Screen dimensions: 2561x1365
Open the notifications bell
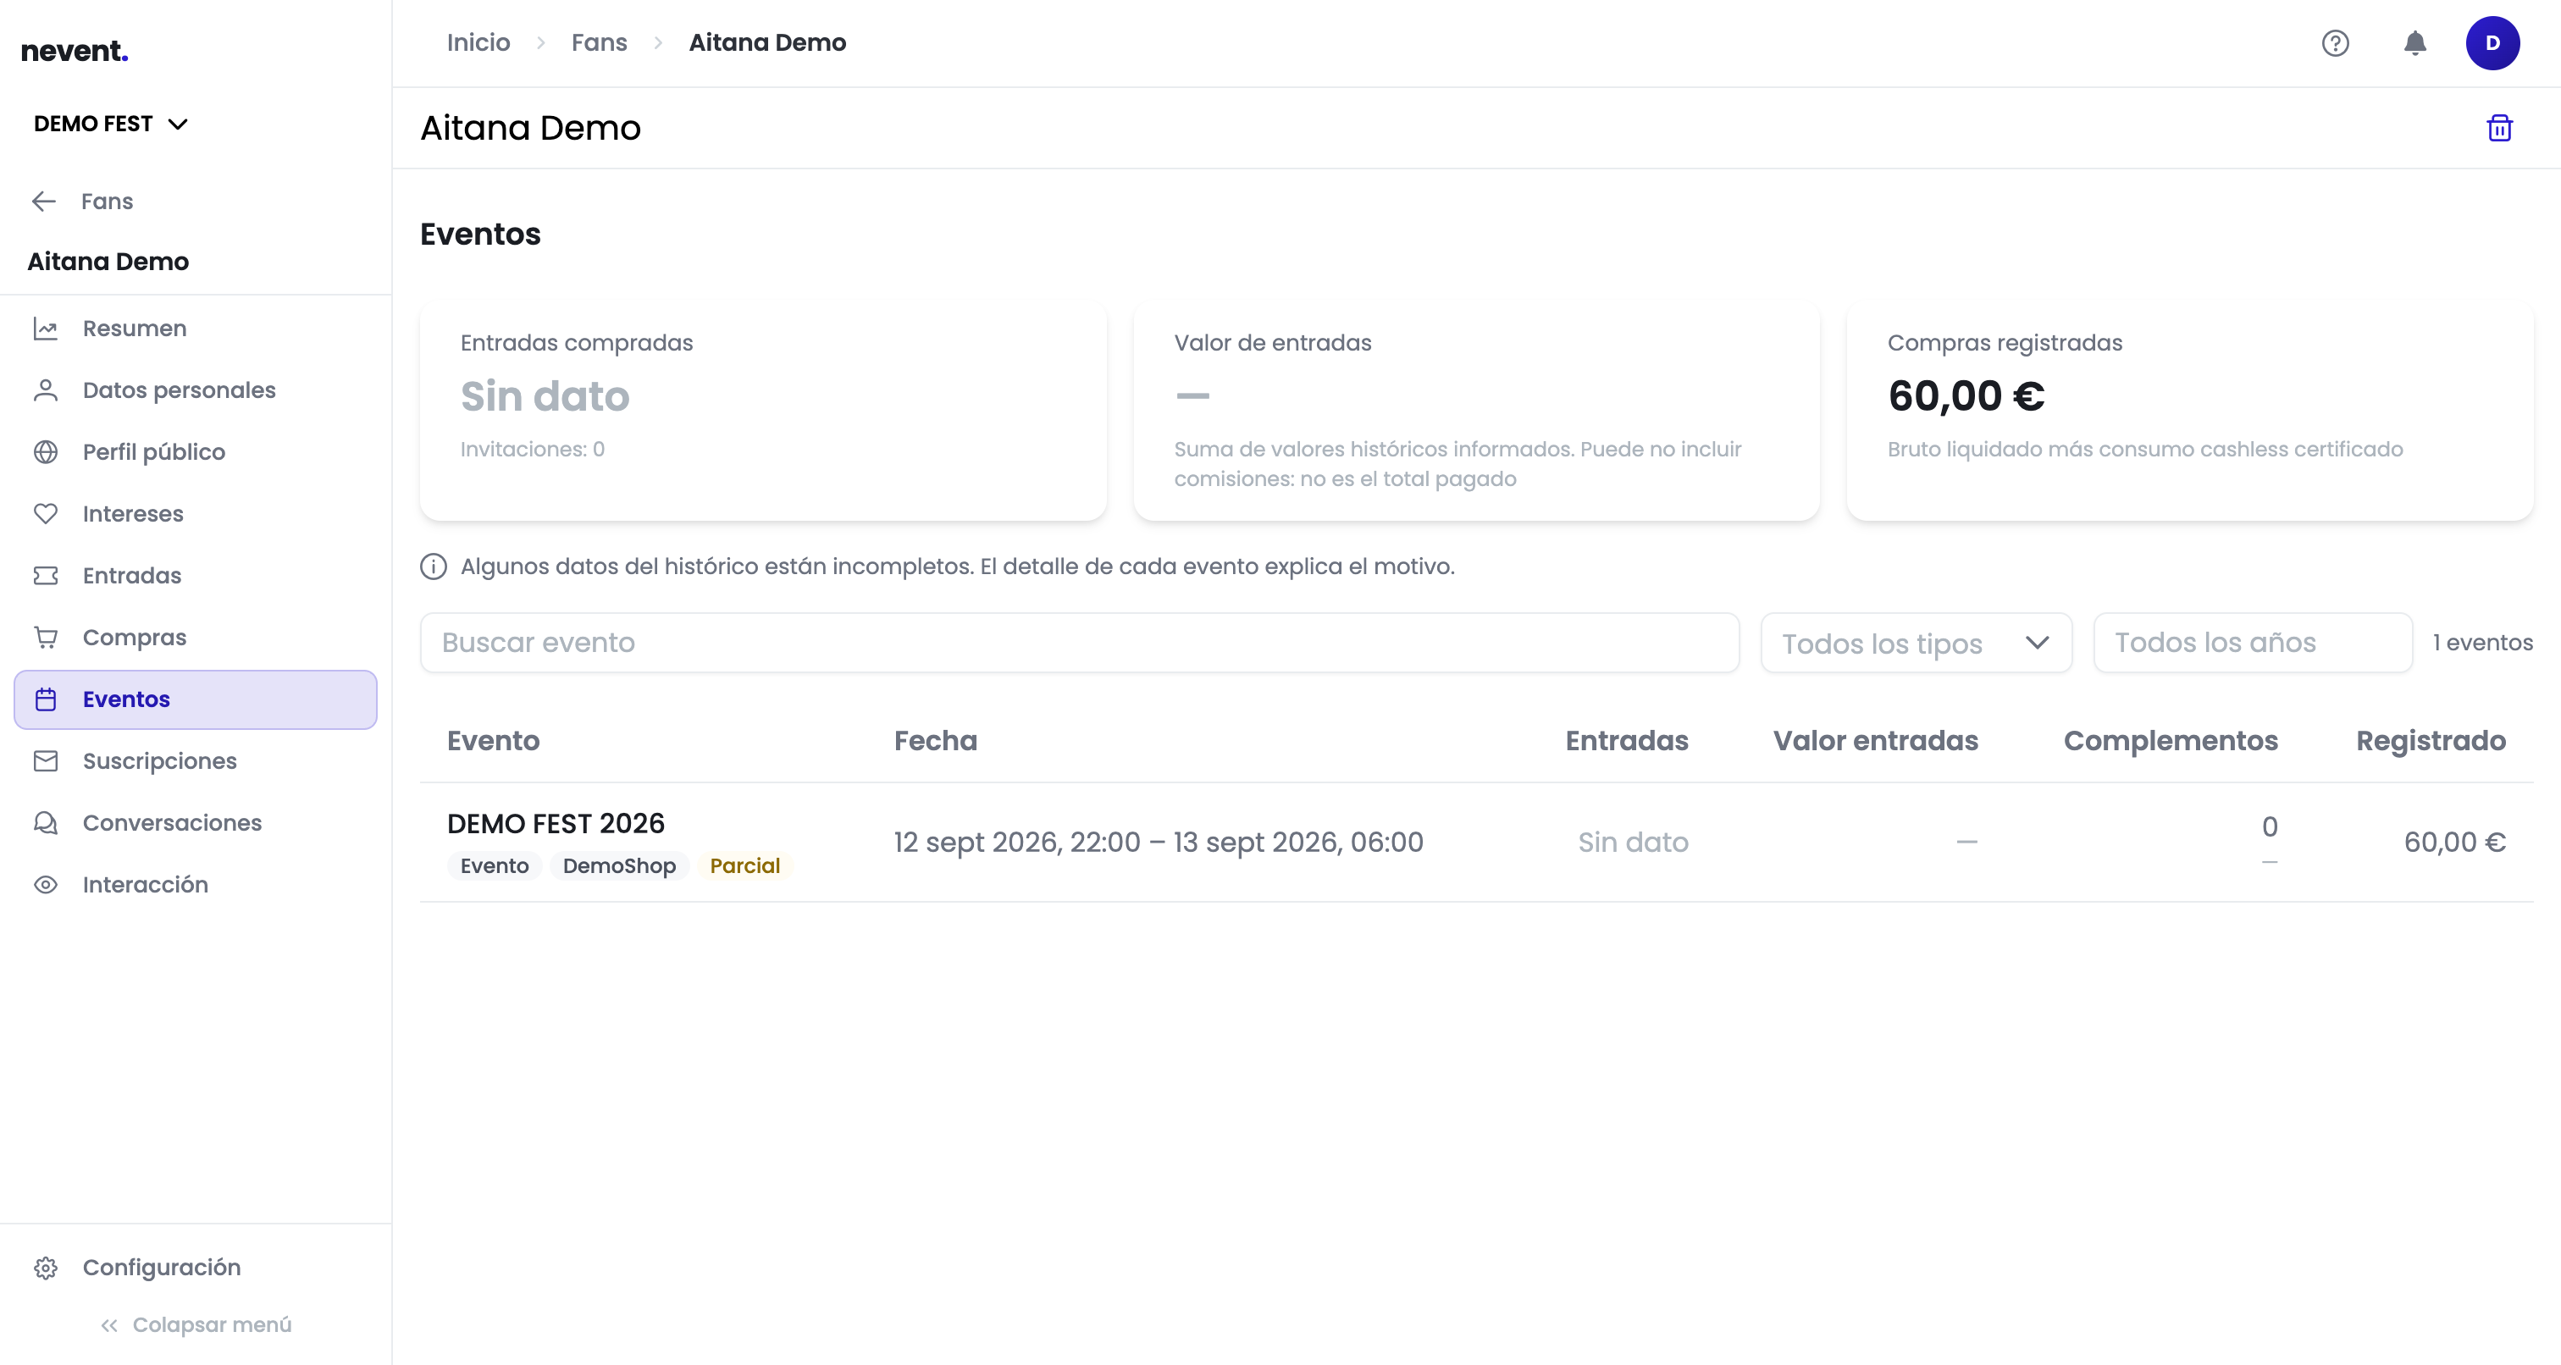click(2414, 42)
